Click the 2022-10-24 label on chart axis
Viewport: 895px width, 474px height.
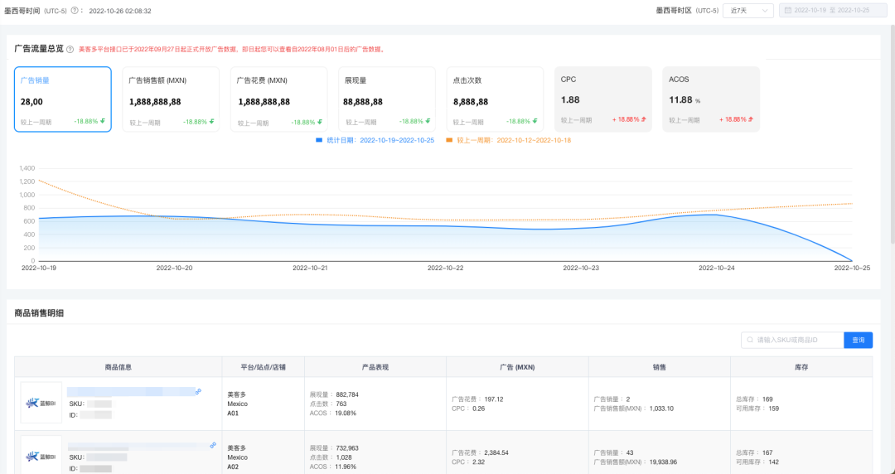[716, 268]
